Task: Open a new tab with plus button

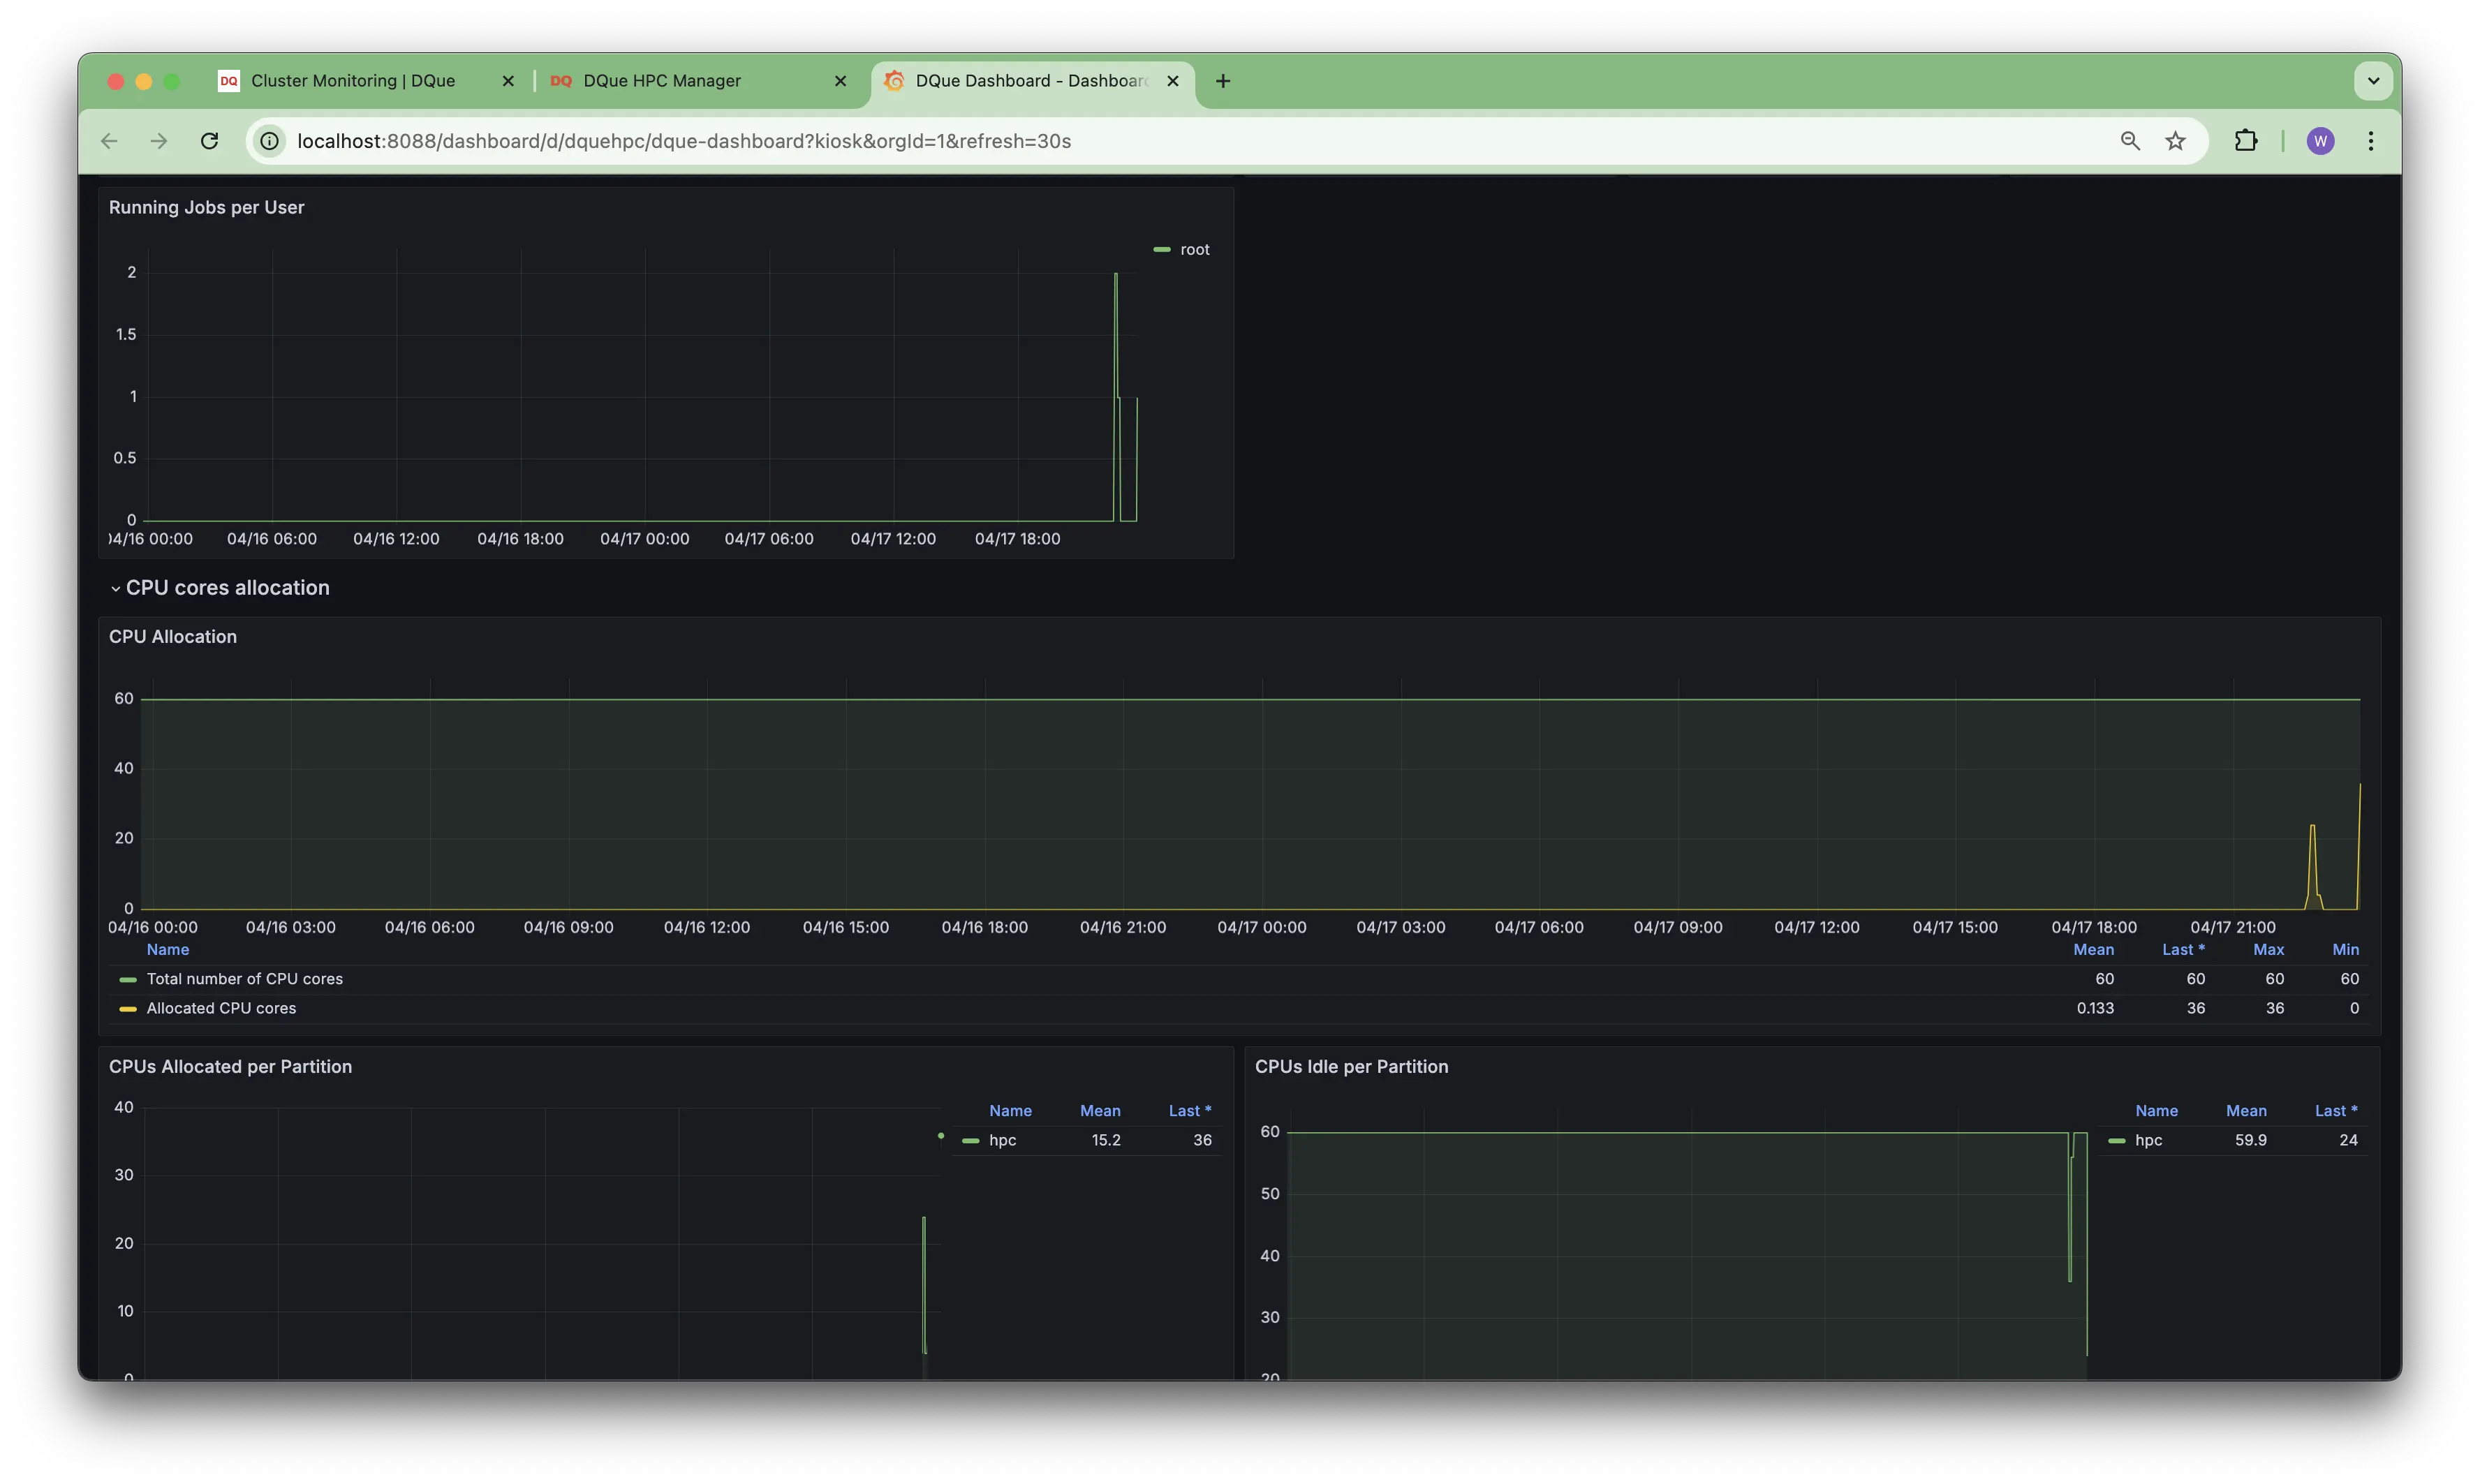Action: (1222, 81)
